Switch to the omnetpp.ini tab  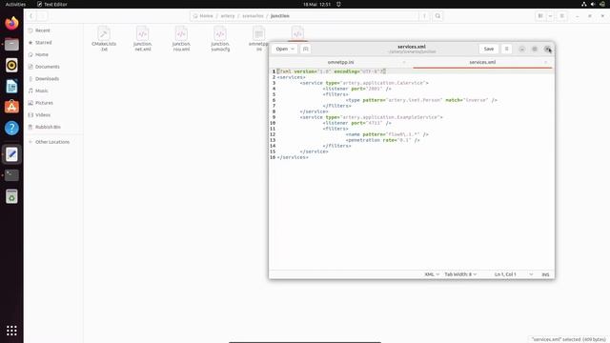(x=341, y=62)
